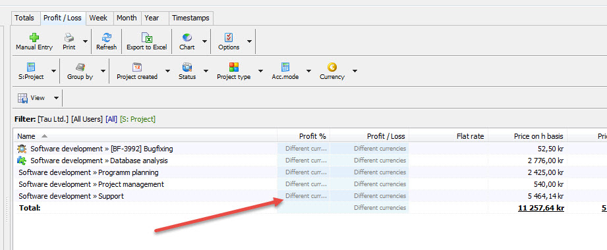607x250 pixels.
Task: Open the Acc.mode dropdown arrow
Action: tap(308, 70)
